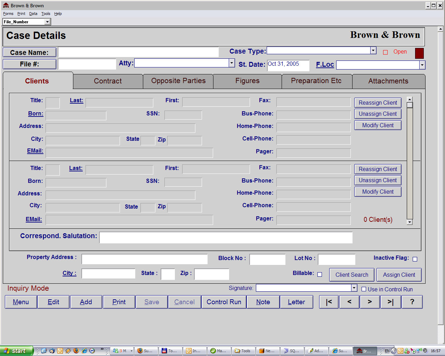This screenshot has width=445, height=356.
Task: Click the second Unassign Client button
Action: (378, 180)
